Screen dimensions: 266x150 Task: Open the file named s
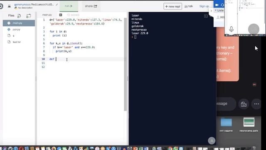point(13,36)
